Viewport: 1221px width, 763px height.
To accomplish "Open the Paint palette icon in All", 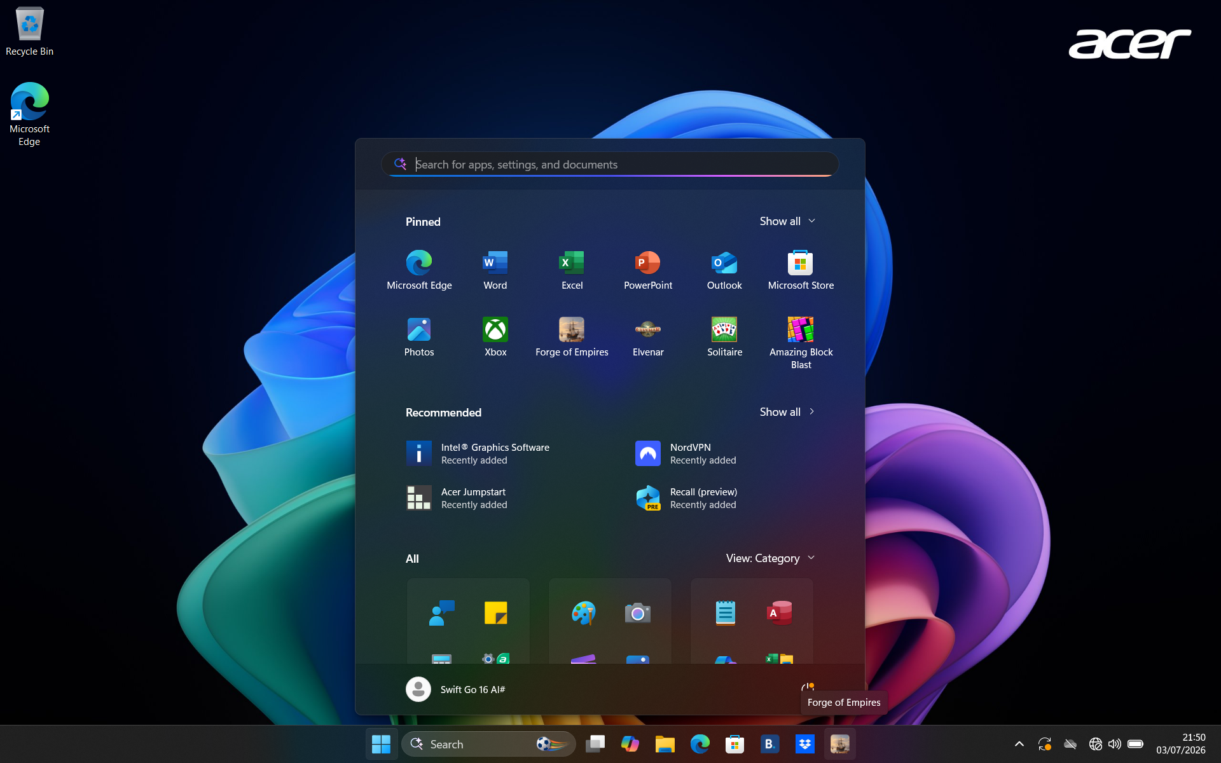I will click(583, 613).
